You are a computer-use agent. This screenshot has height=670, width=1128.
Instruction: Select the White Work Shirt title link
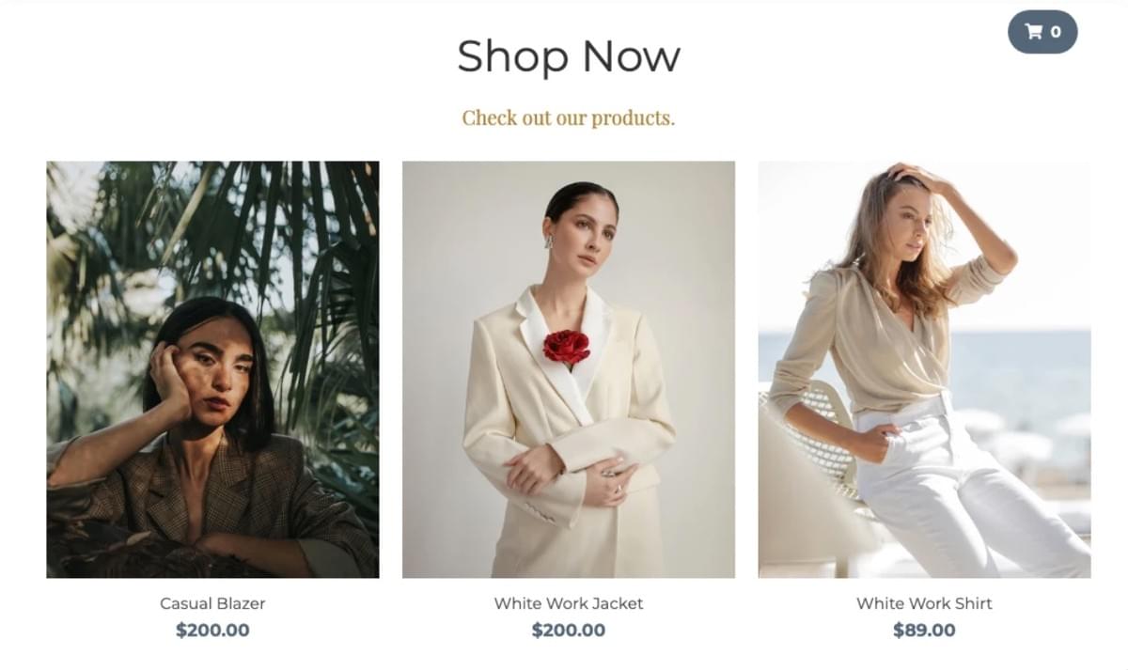[924, 603]
